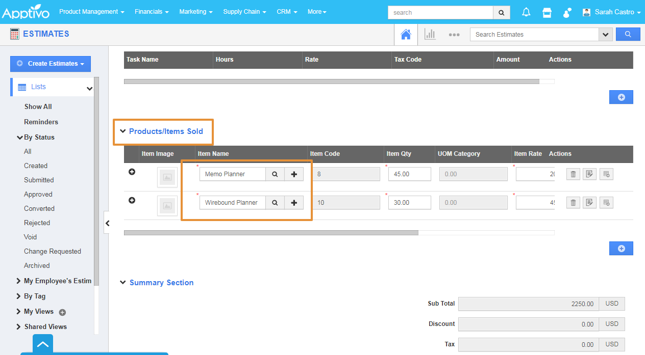The width and height of the screenshot is (645, 355).
Task: Add a new product line with blue plus button
Action: 621,249
